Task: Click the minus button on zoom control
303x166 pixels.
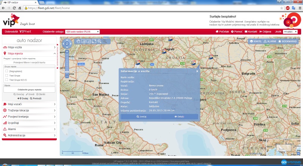Action: point(67,76)
